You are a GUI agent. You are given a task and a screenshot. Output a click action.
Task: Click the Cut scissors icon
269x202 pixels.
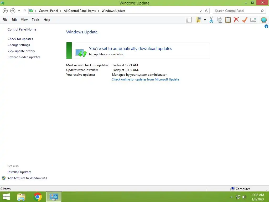pyautogui.click(x=211, y=20)
